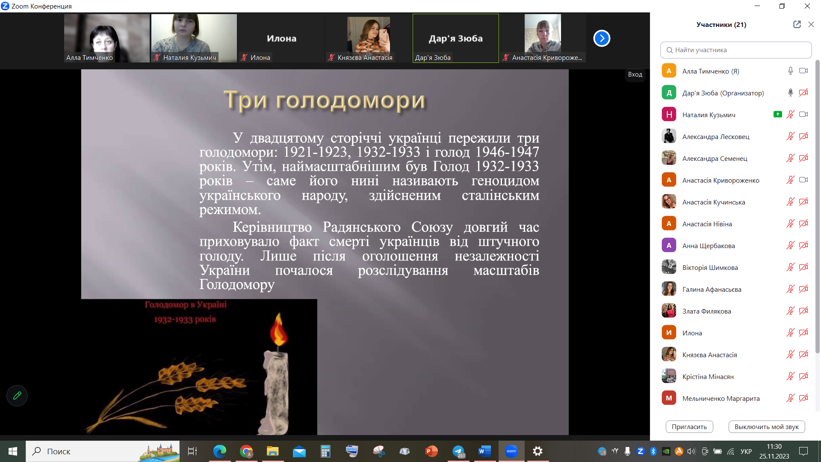Click the green screen share icon for Наталия Кузьмич
The image size is (821, 462).
[777, 114]
